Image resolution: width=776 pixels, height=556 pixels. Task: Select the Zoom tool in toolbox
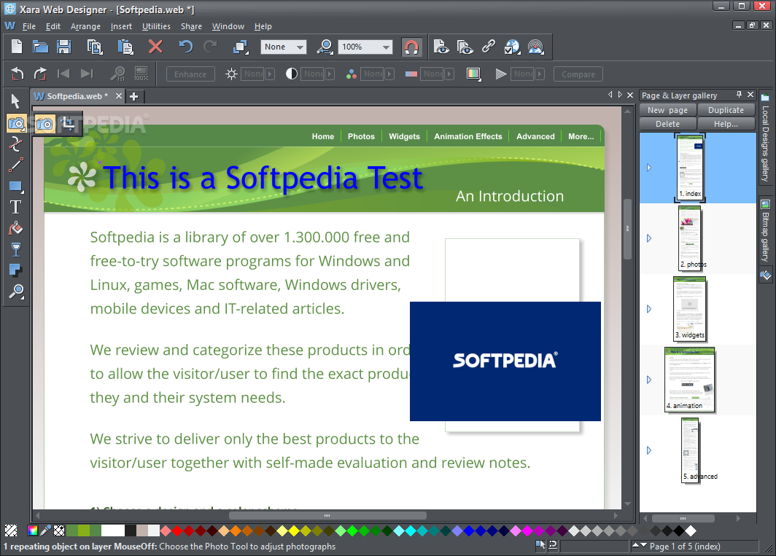click(x=16, y=291)
